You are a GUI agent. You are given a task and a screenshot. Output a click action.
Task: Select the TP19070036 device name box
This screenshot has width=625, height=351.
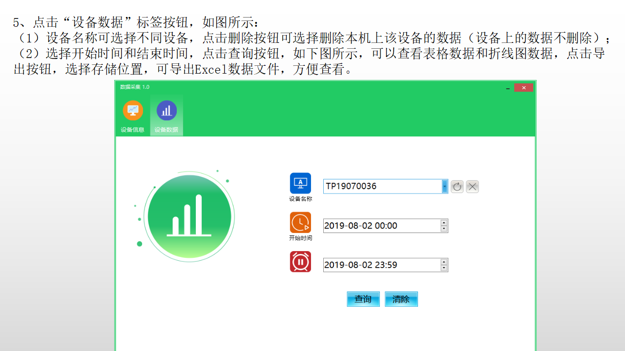click(x=381, y=186)
